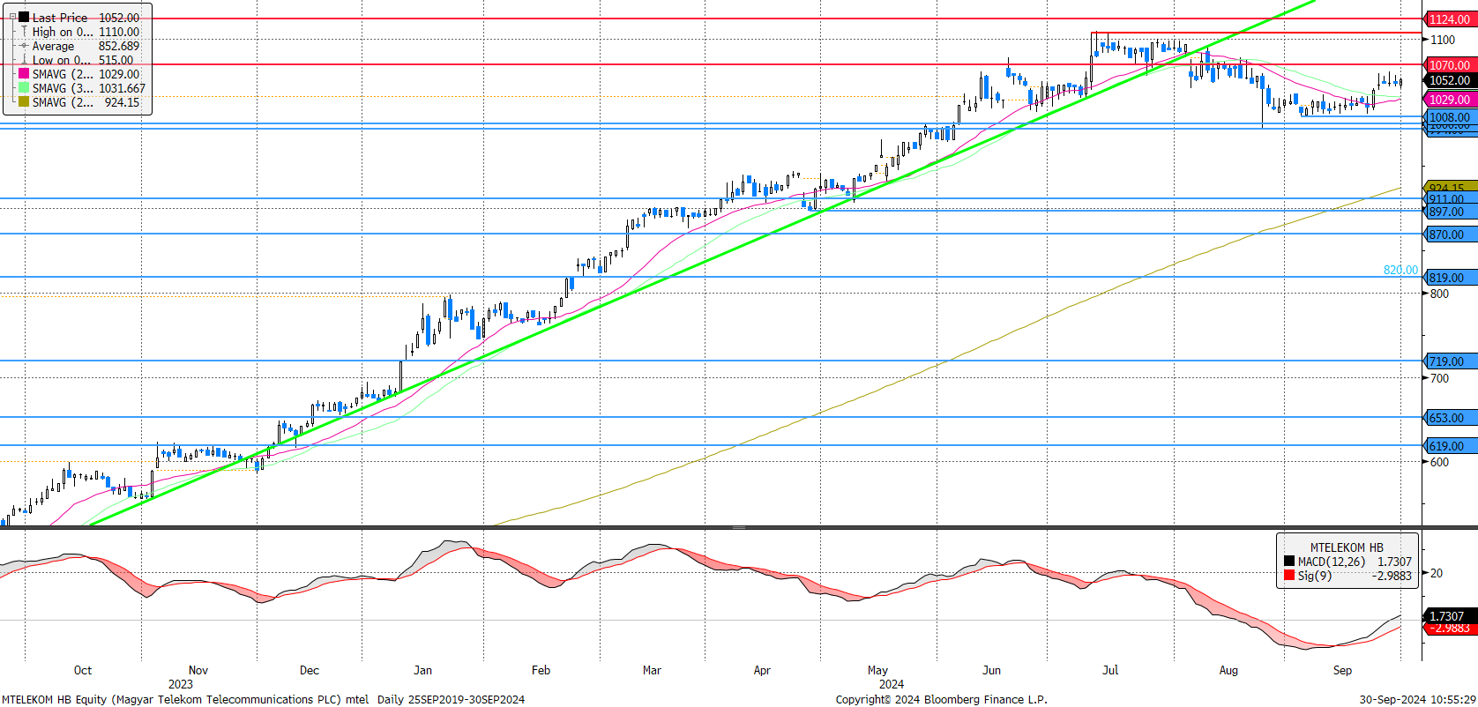Select the black 1052.00 last price tag
Viewport: 1478px width, 707px height.
click(1450, 80)
